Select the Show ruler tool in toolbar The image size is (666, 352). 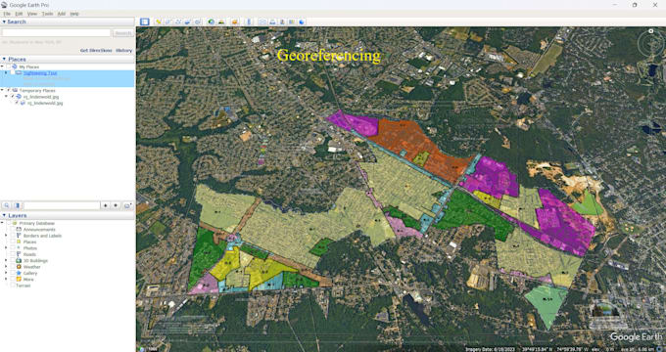tap(249, 22)
